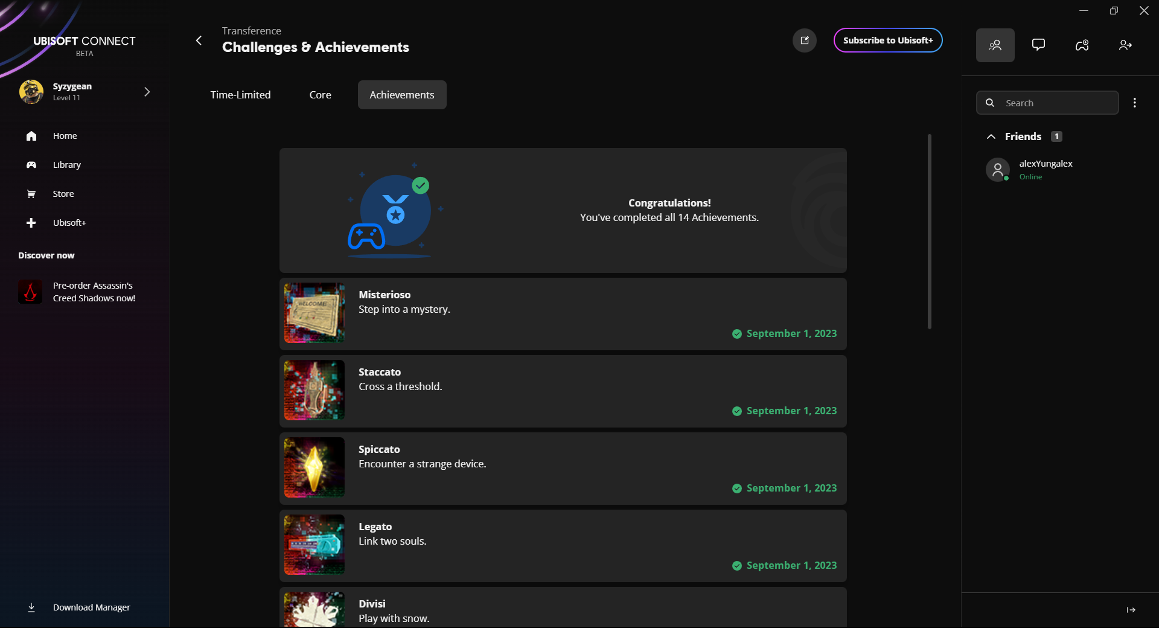Open friends panel three-dot options menu

tap(1135, 103)
